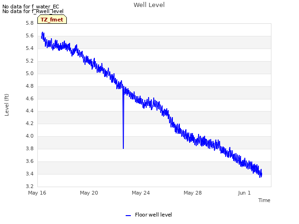
Task: Click the blue legend line swatch
Action: pyautogui.click(x=128, y=216)
